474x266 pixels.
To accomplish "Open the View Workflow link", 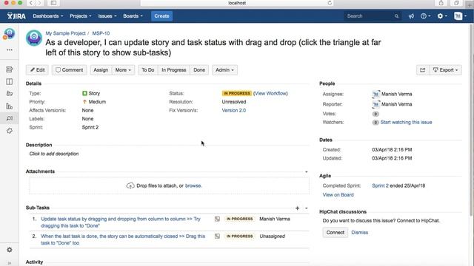I will pos(270,94).
